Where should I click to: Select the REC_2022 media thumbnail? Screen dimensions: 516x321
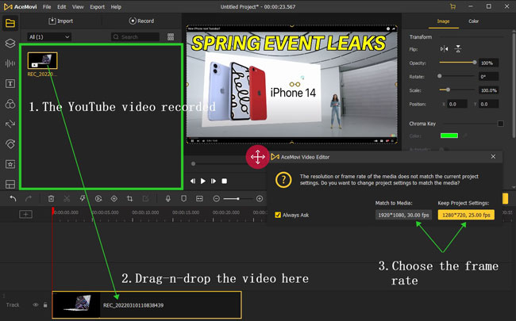pos(42,60)
